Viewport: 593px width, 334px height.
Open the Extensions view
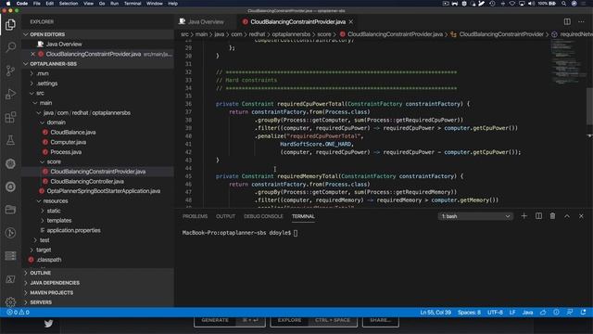point(10,117)
